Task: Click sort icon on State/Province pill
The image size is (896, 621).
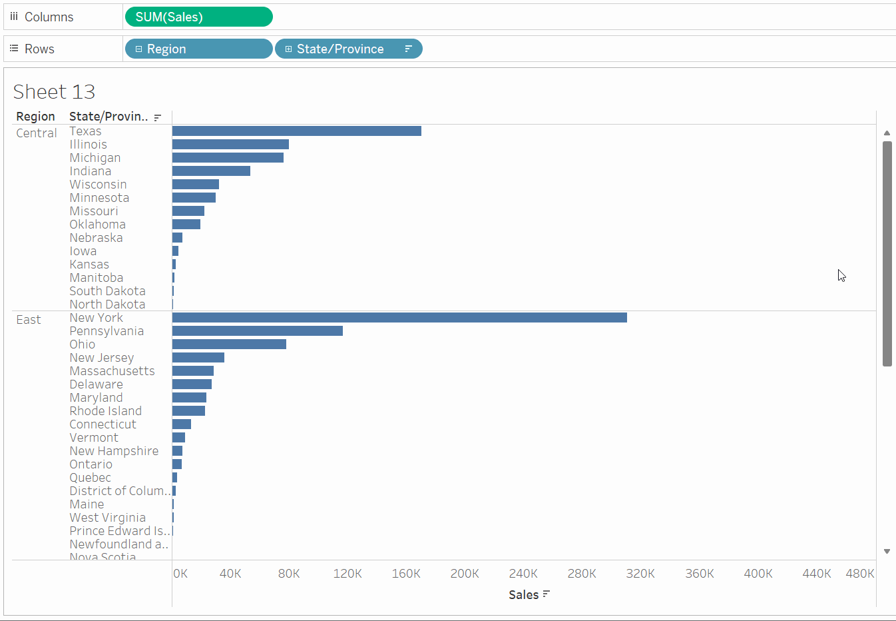Action: coord(408,49)
